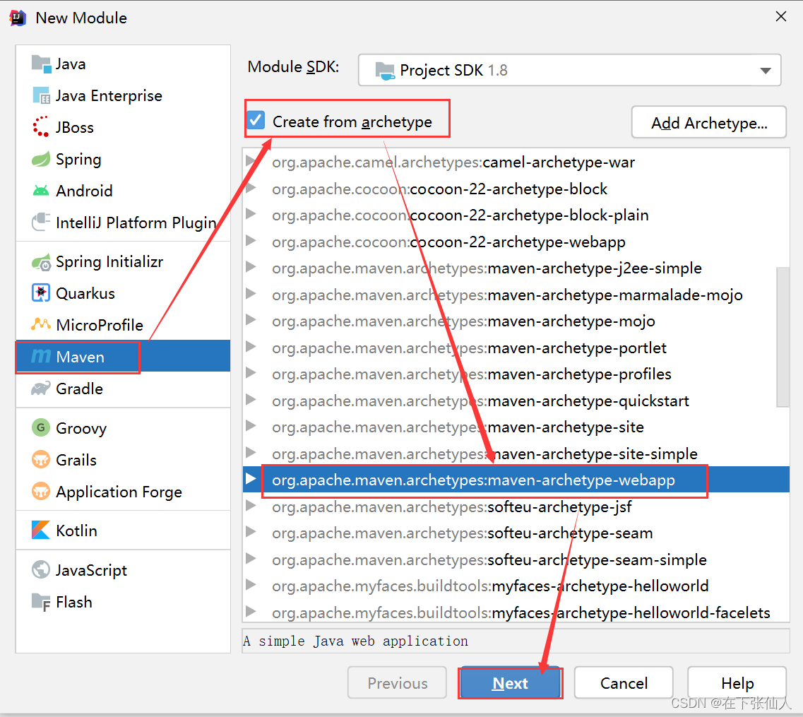Select Java module type
The image size is (803, 717).
point(123,64)
